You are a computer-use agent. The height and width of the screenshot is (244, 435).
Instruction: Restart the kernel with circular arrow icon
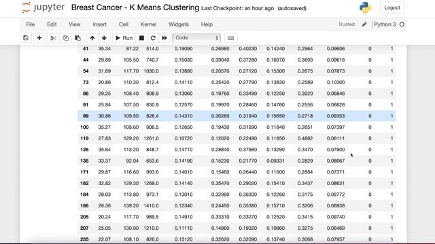tap(153, 38)
